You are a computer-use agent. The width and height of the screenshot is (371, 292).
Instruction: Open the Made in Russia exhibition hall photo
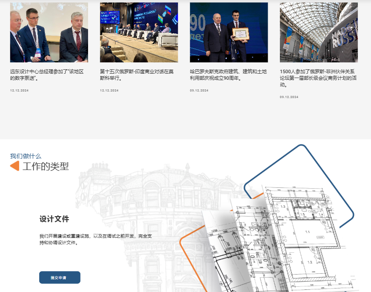pyautogui.click(x=318, y=33)
